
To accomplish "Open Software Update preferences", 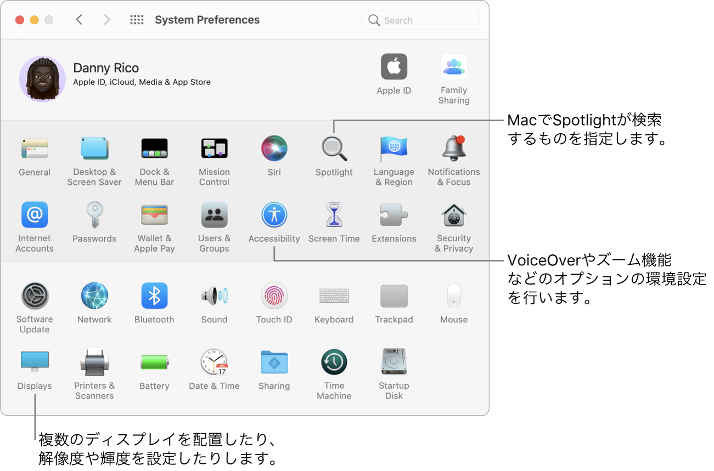I will [34, 296].
